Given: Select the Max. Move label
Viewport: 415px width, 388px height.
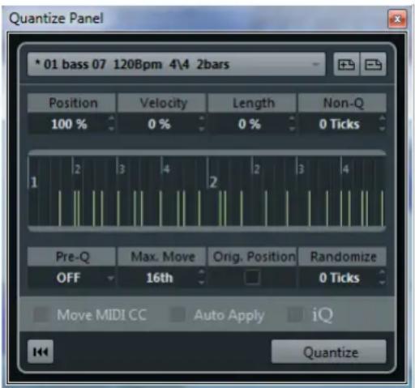Looking at the screenshot, I should pos(162,257).
